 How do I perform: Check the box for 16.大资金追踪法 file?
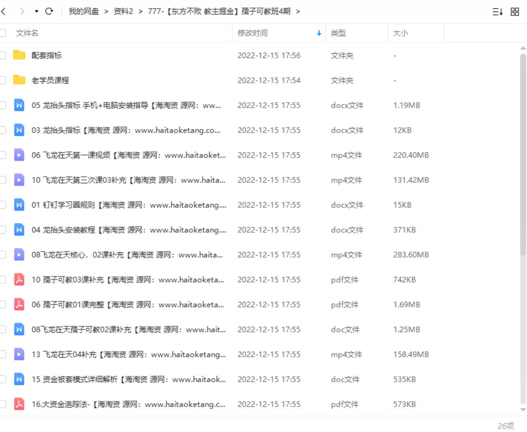[2, 404]
